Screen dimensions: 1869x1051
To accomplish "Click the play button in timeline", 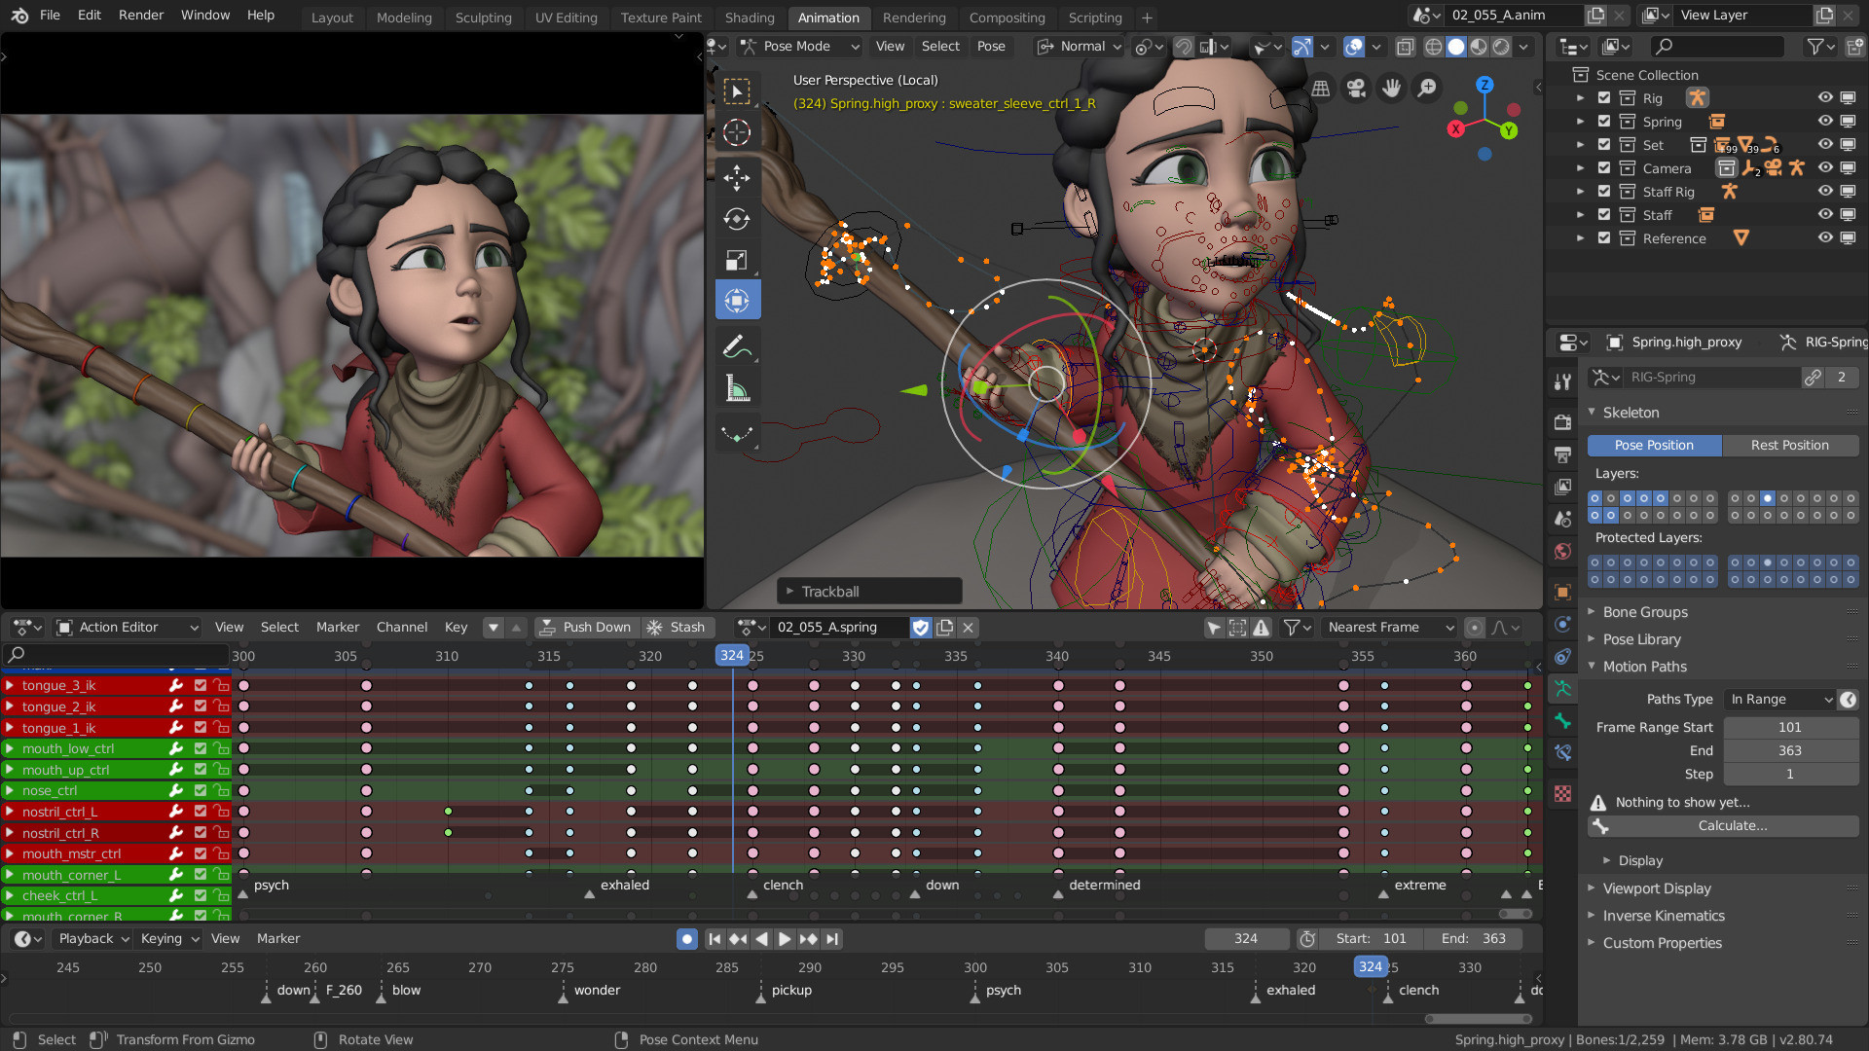I will point(783,938).
